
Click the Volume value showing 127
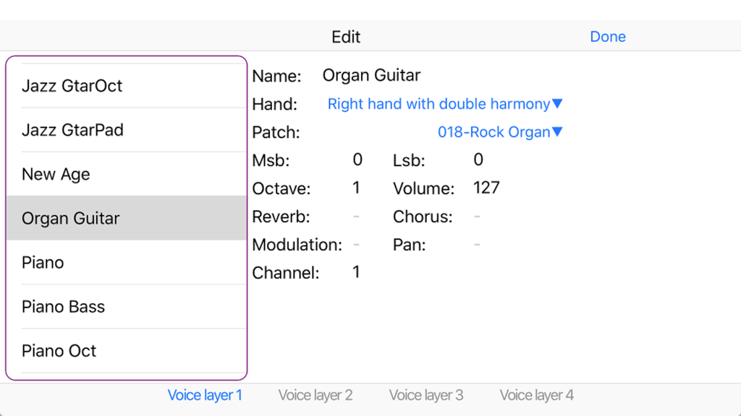487,187
